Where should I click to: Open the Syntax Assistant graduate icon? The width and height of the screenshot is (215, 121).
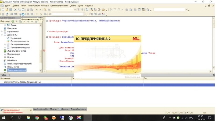point(92,10)
